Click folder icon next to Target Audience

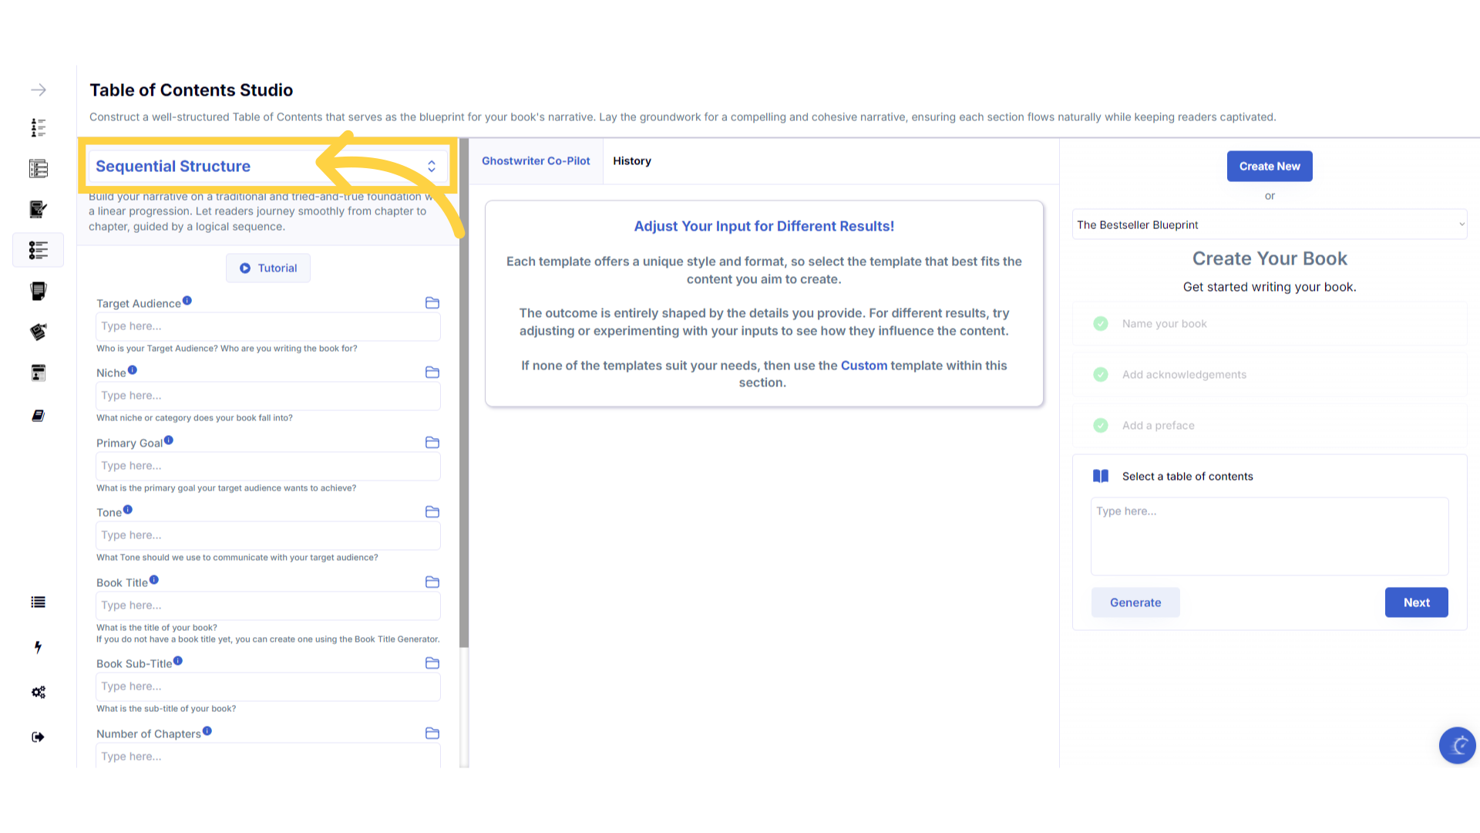click(432, 303)
